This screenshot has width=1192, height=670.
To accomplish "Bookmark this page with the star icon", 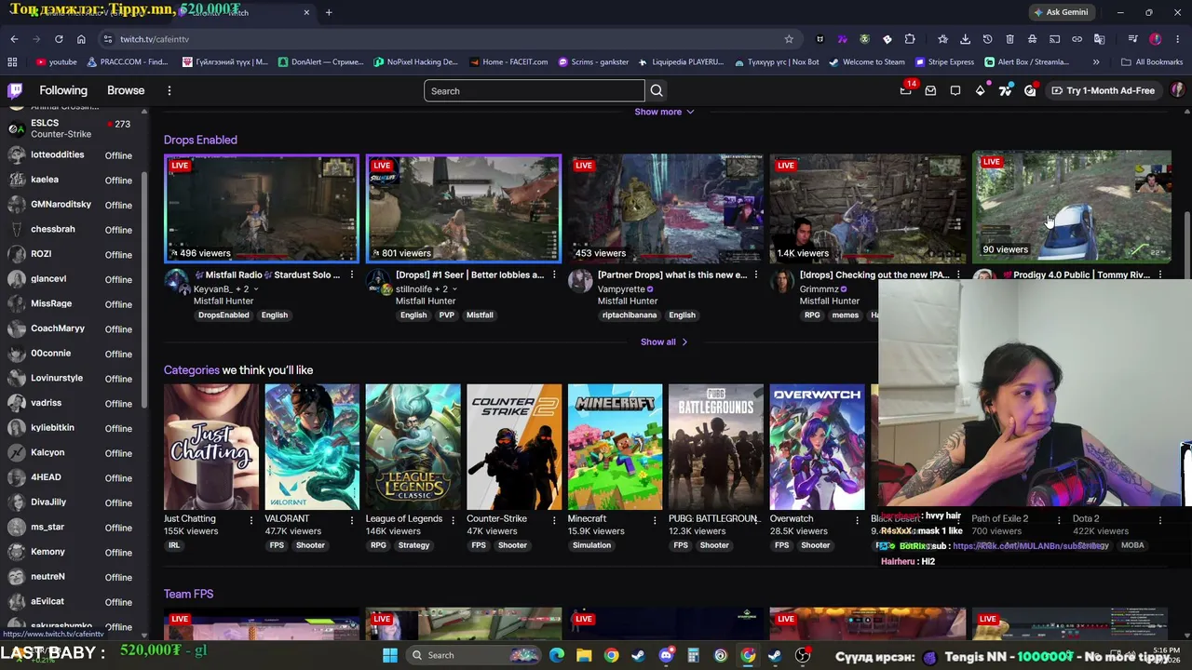I will point(789,39).
